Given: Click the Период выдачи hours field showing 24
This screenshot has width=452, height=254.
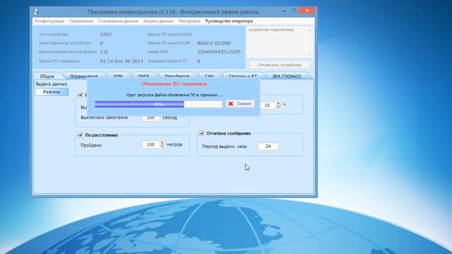Looking at the screenshot, I should point(268,146).
